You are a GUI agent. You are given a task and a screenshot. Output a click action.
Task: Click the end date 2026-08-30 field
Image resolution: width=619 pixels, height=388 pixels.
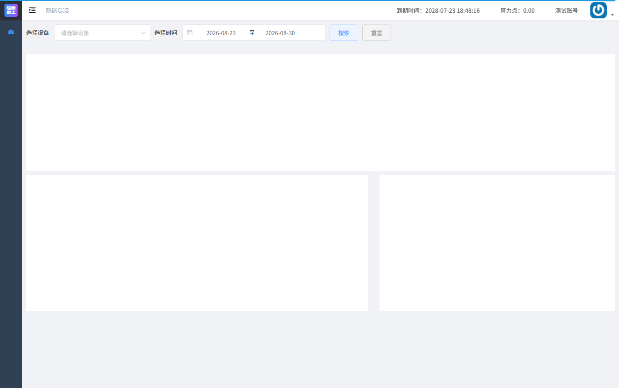[280, 33]
